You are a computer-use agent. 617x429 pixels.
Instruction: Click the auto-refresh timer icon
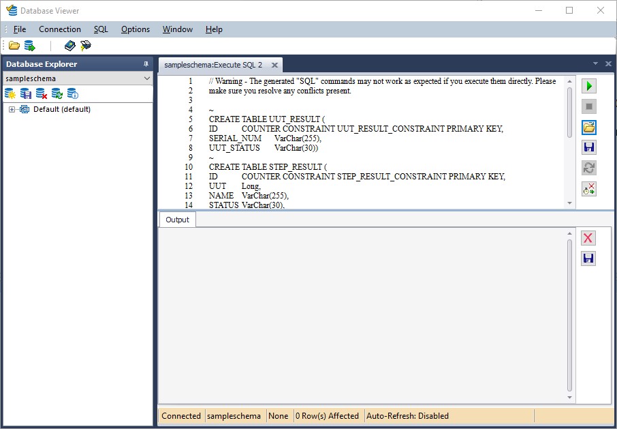coord(589,189)
